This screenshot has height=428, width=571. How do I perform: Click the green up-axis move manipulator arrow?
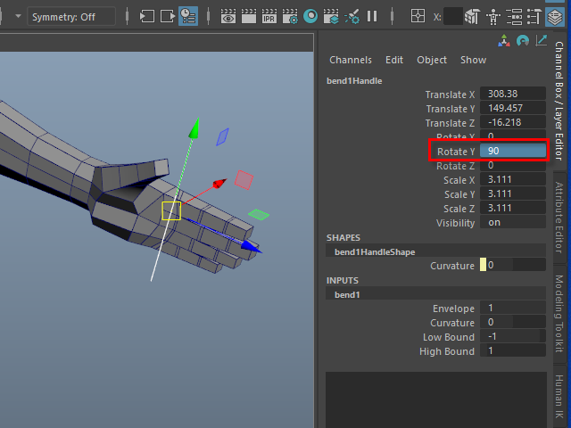[x=192, y=131]
